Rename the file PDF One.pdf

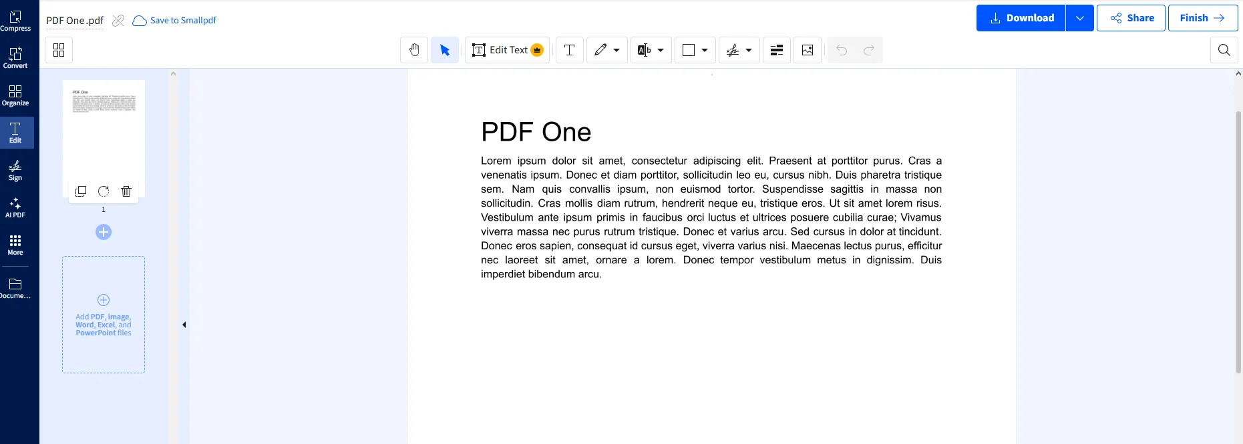pyautogui.click(x=75, y=21)
